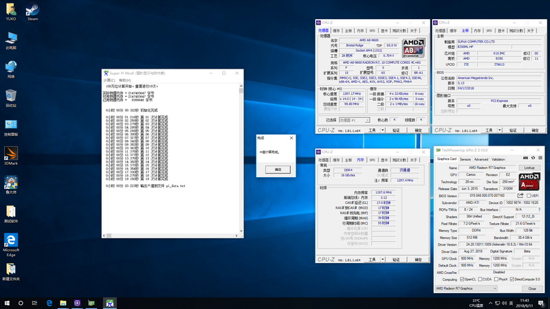550x309 pixels.
Task: Click the AMD Radeon R7 Graphics name field
Action: pos(487,168)
